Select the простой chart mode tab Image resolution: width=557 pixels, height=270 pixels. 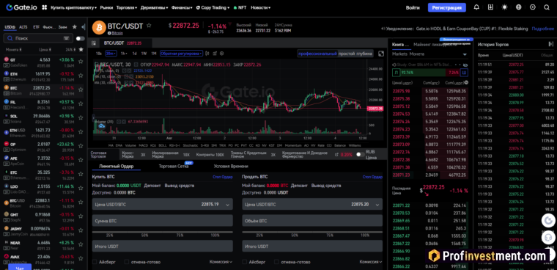347,54
